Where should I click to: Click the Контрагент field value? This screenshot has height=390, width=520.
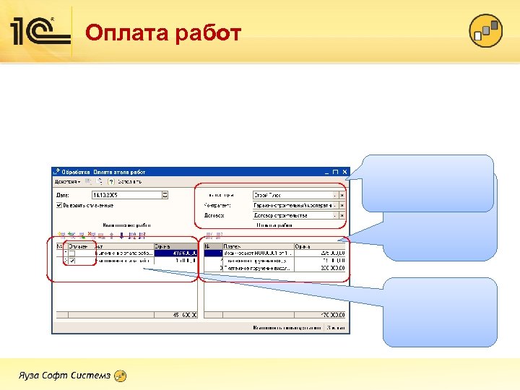click(292, 205)
